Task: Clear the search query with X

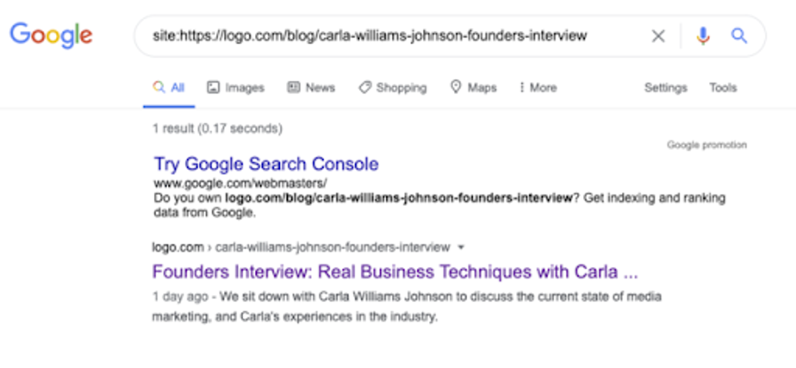Action: (658, 36)
